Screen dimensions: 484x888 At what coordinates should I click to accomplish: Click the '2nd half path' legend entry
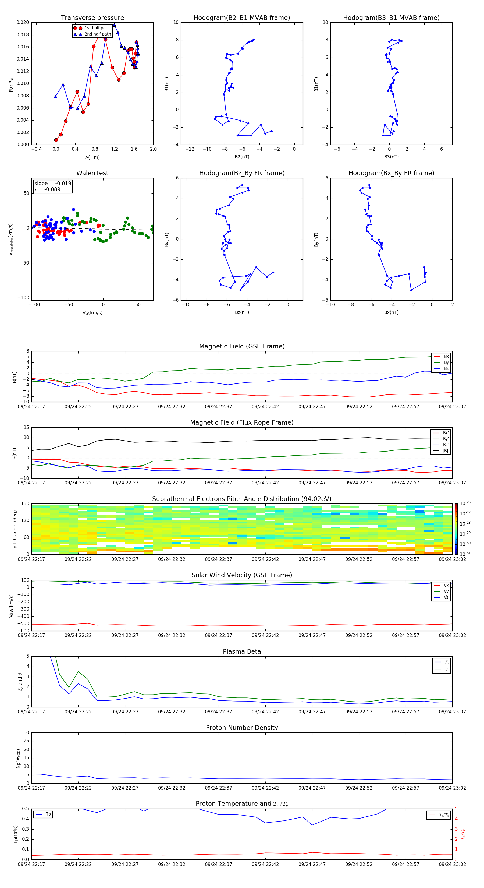(92, 34)
